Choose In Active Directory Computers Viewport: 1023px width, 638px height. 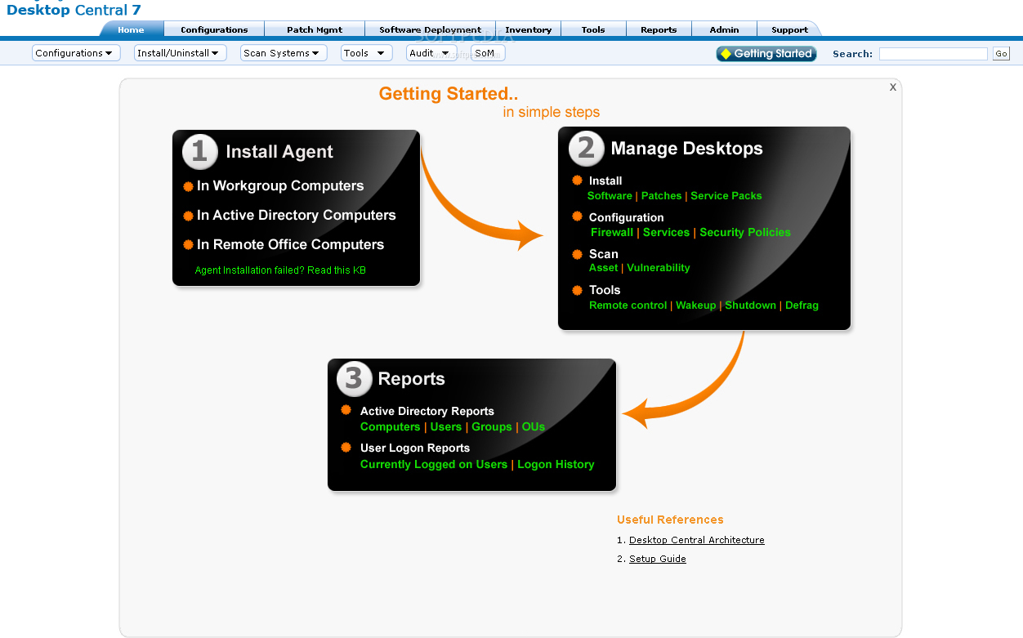coord(297,216)
